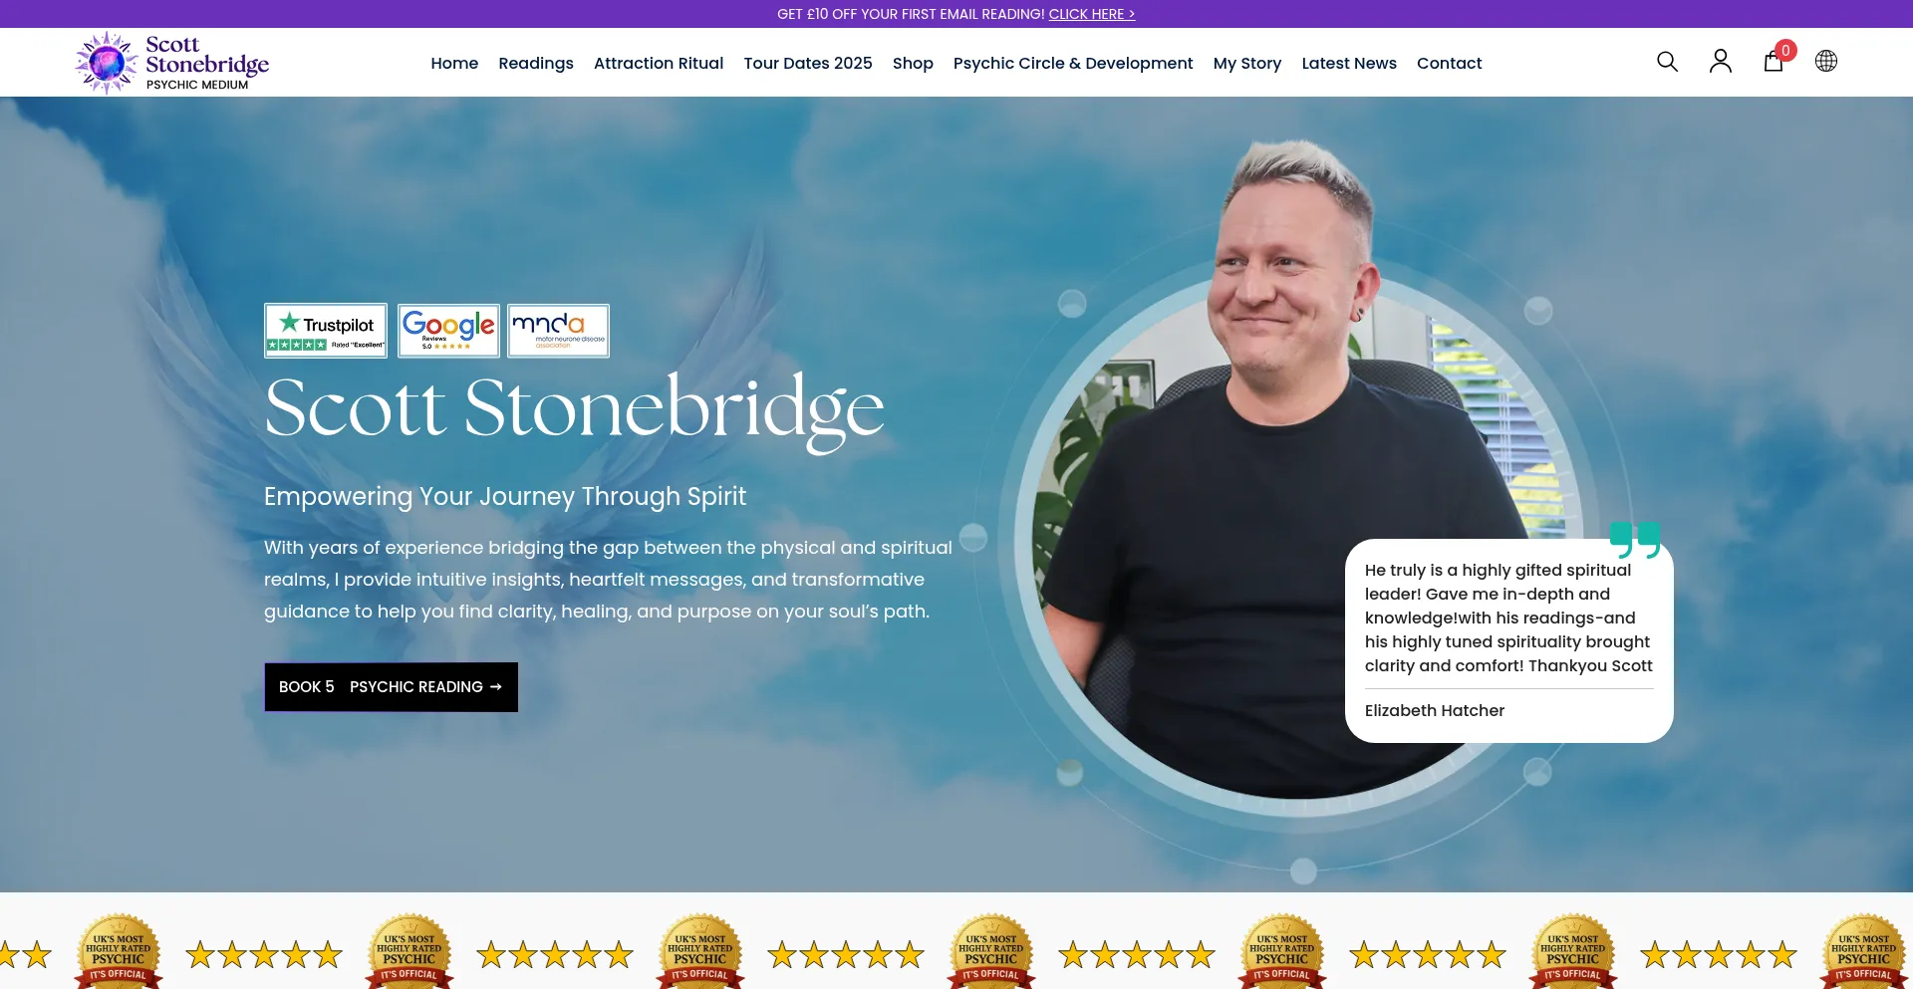This screenshot has width=1913, height=989.
Task: Open the user account icon
Action: [1720, 62]
